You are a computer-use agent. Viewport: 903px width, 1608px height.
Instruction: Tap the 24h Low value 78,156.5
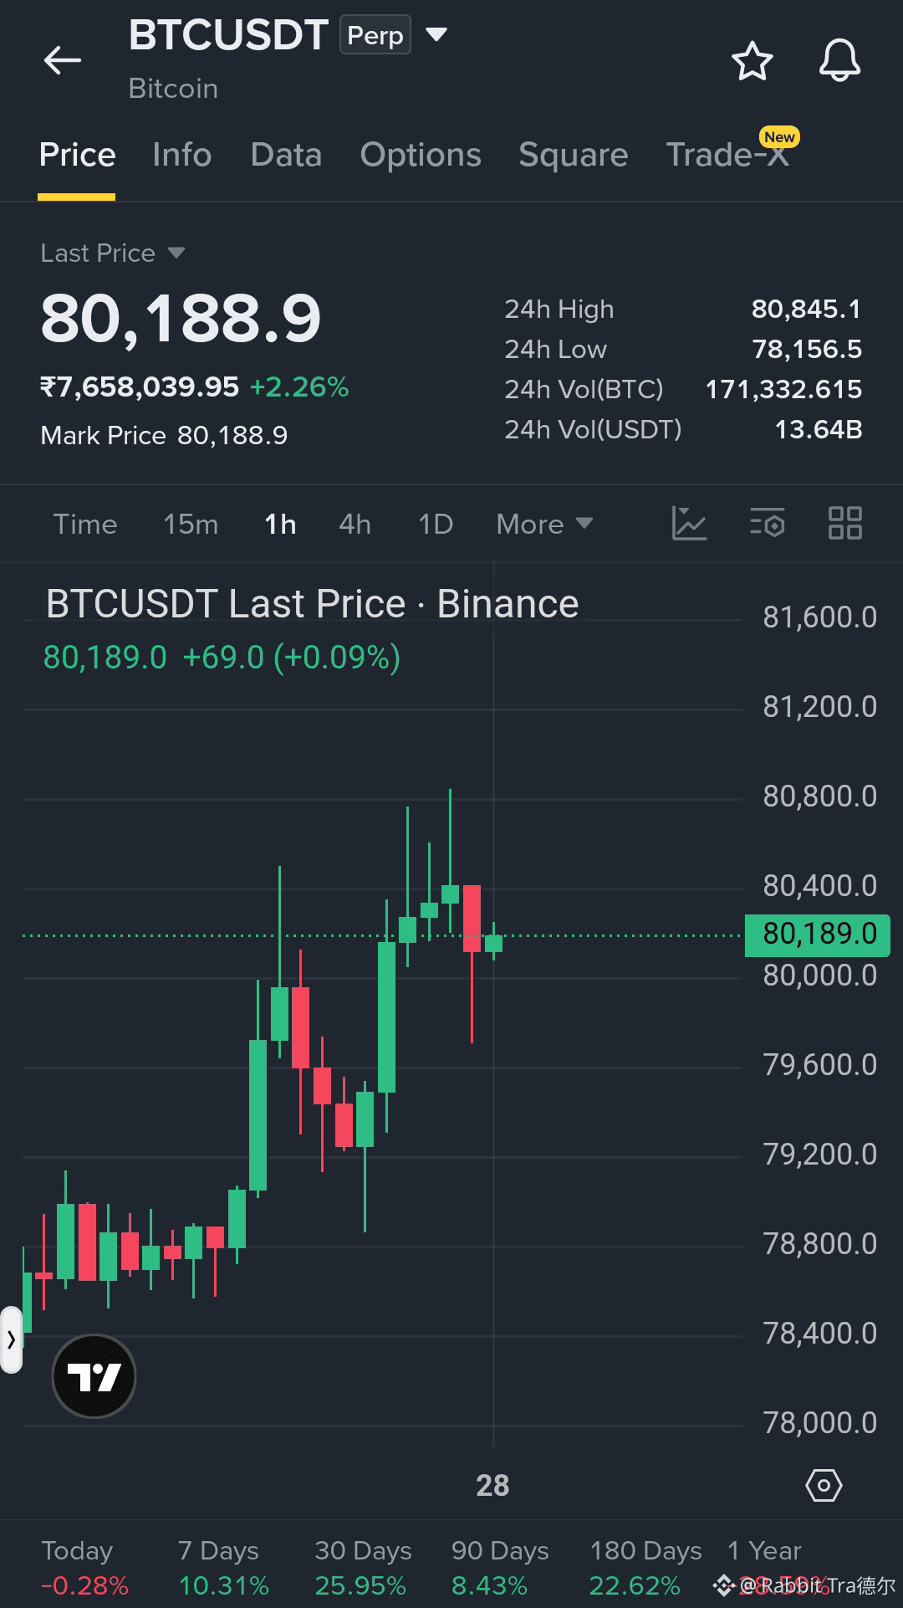pyautogui.click(x=807, y=350)
